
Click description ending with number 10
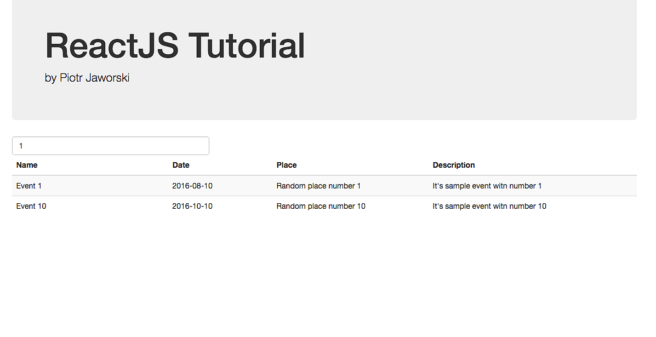point(489,206)
